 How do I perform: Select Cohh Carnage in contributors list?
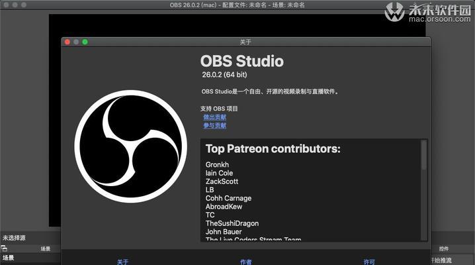click(x=228, y=198)
